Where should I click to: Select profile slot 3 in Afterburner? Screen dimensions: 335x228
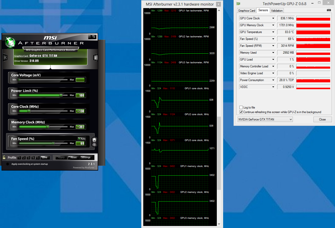pos(28,158)
